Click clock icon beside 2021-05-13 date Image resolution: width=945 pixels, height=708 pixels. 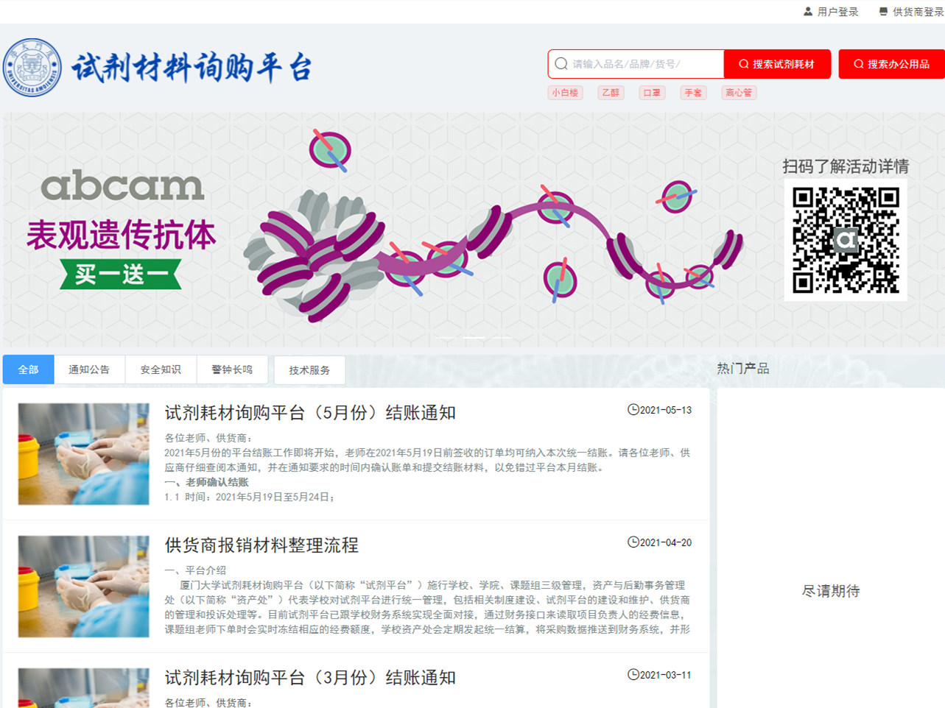pyautogui.click(x=633, y=410)
